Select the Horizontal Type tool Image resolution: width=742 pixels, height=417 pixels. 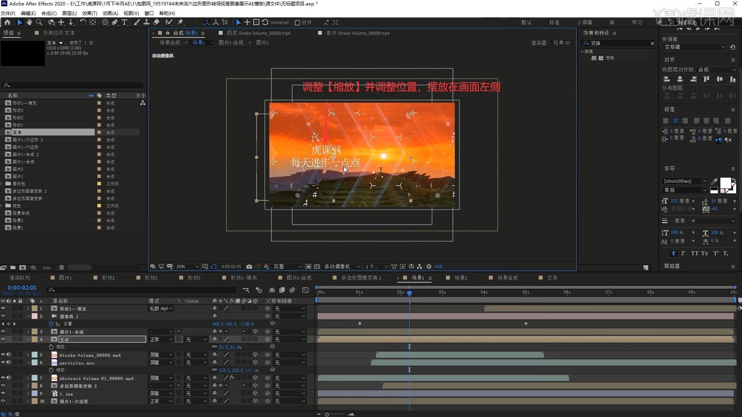[x=124, y=22]
